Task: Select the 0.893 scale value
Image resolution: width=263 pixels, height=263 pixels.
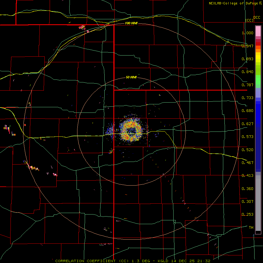Action: (248, 59)
